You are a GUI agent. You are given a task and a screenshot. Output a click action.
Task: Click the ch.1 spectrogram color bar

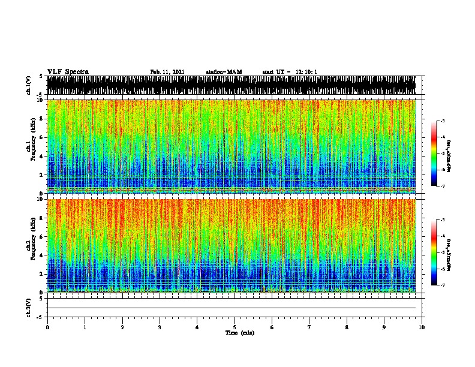coord(434,154)
